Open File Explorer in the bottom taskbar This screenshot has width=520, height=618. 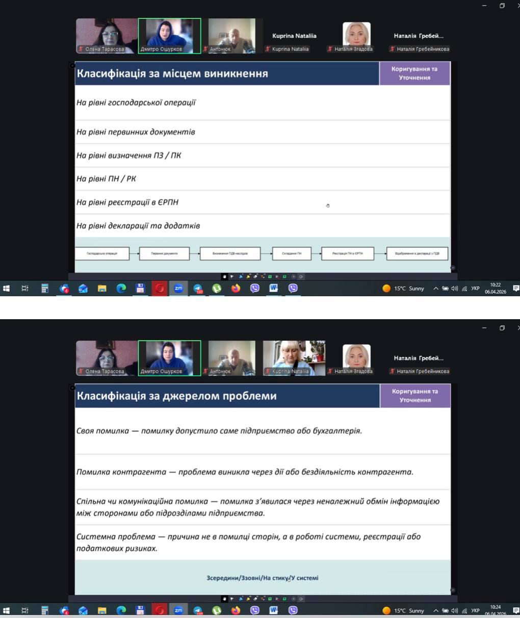coord(102,610)
